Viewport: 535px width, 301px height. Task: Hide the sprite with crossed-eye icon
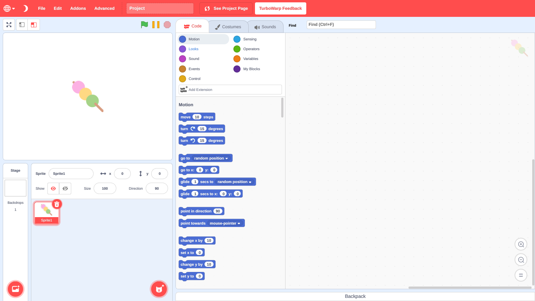65,189
